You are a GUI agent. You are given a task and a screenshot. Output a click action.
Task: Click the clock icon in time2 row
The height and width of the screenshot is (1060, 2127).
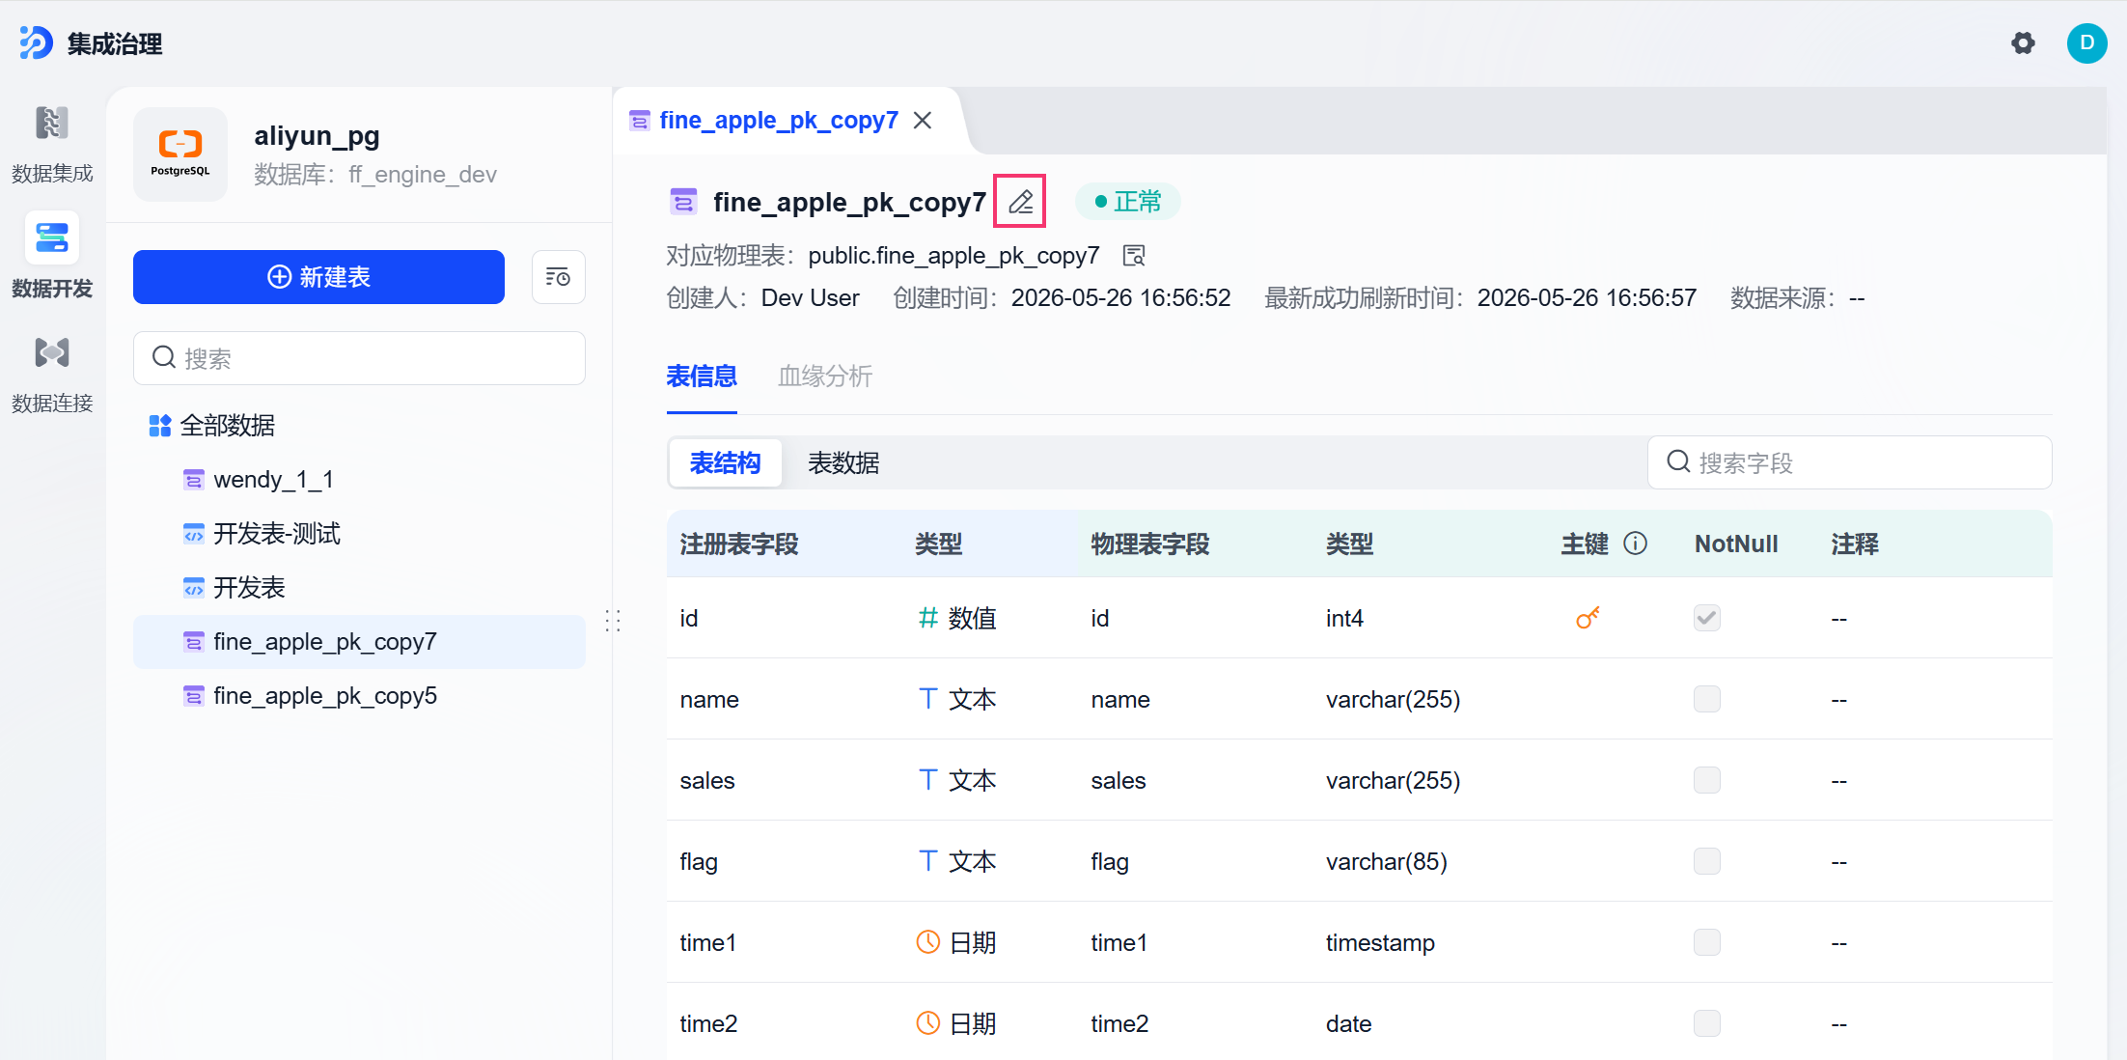(927, 1023)
